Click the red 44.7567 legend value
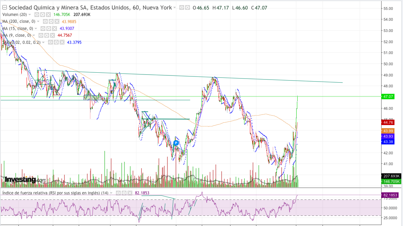403x226 pixels. pos(64,35)
